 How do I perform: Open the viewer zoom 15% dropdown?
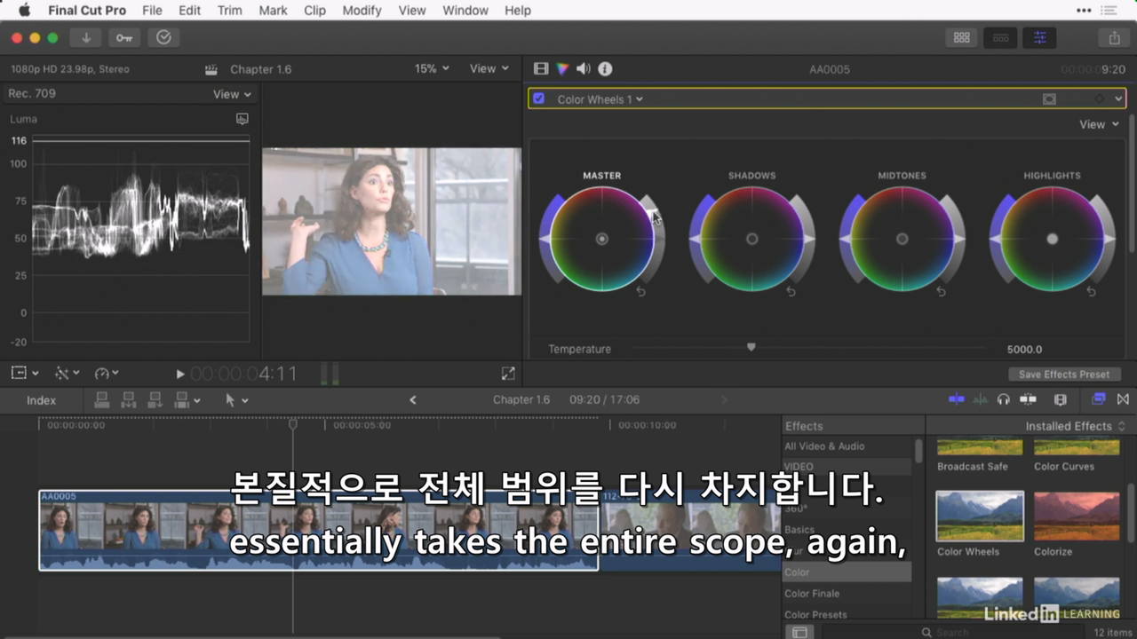point(432,68)
